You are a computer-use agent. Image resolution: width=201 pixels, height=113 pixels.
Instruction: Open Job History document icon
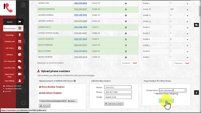pyautogui.click(x=20, y=48)
